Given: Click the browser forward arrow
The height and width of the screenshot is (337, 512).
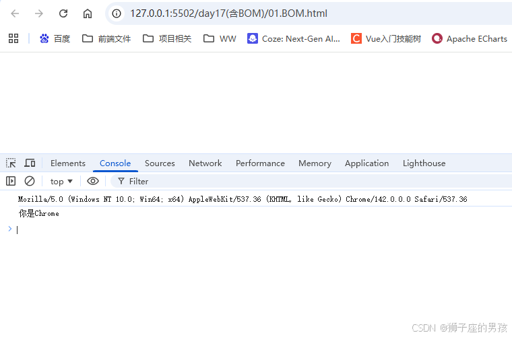Looking at the screenshot, I should 39,13.
